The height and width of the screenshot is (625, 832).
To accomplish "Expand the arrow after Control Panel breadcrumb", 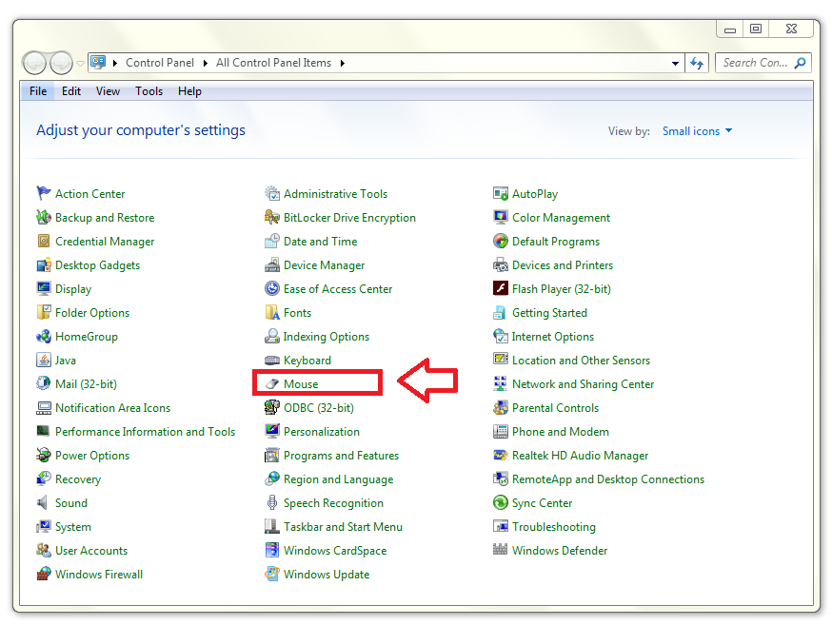I will point(206,63).
